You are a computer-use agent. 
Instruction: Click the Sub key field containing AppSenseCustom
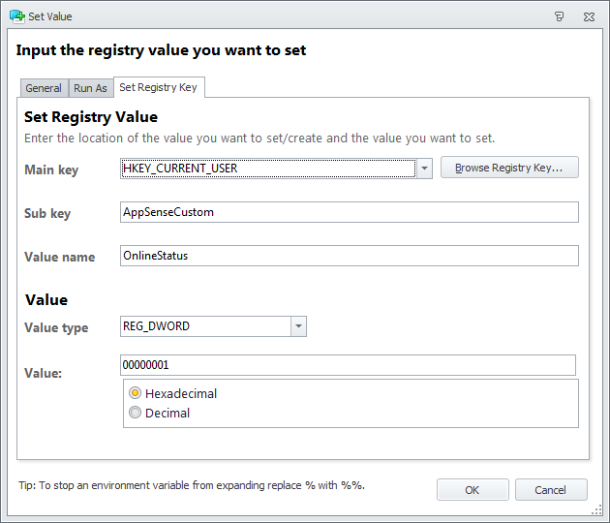tap(349, 212)
